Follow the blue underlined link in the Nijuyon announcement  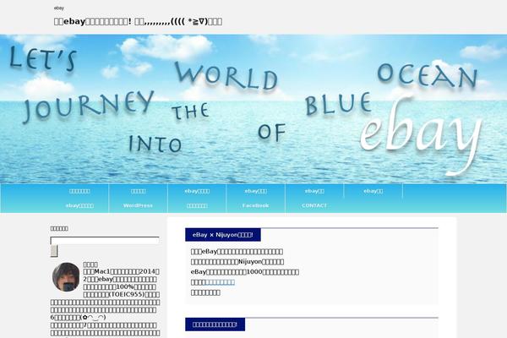221,282
